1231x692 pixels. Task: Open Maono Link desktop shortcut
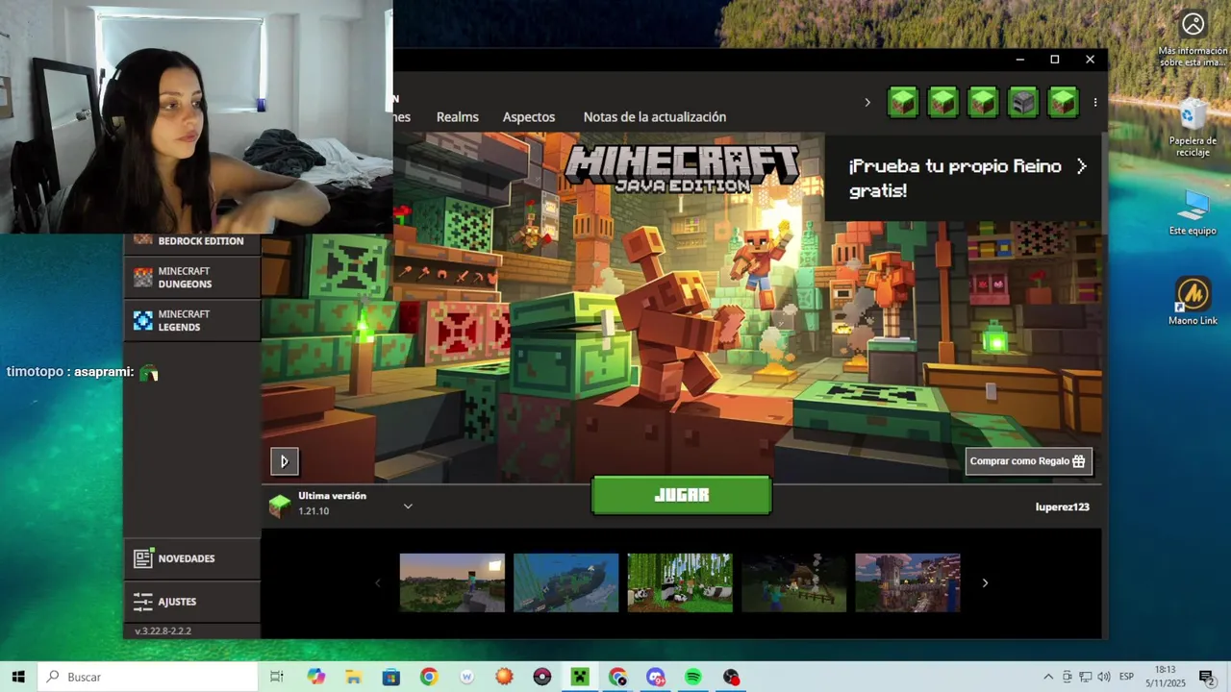1193,302
